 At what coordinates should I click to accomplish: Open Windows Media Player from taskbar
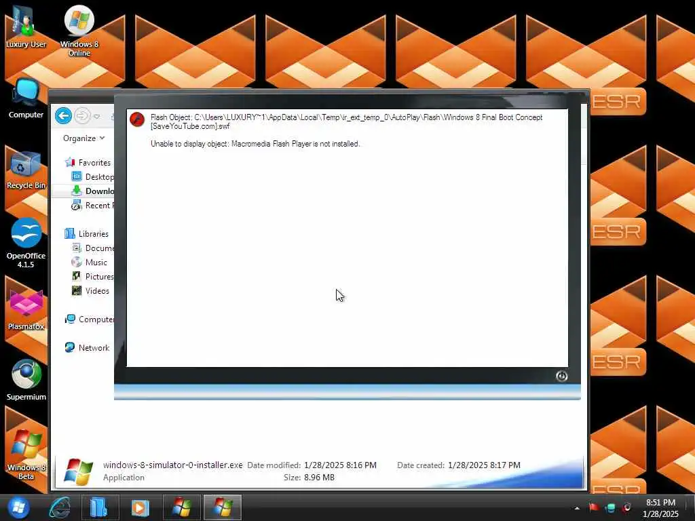(x=140, y=507)
